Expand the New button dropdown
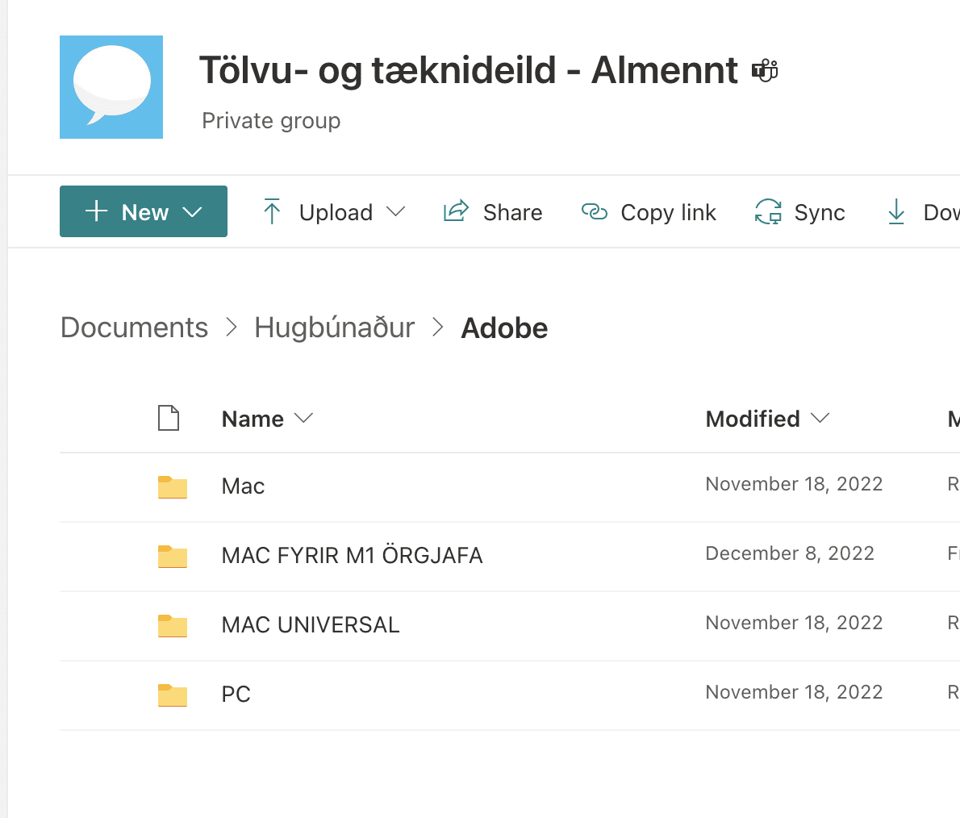 (x=192, y=212)
